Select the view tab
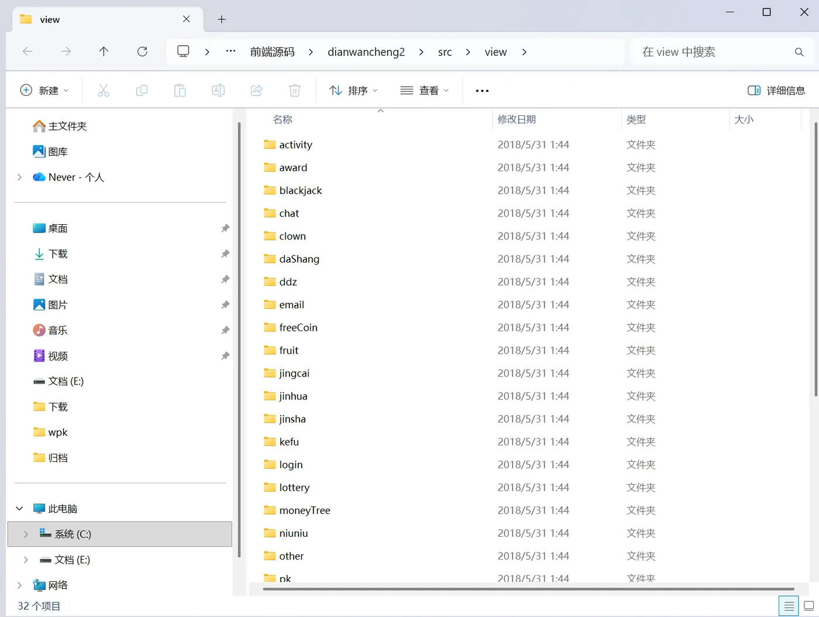The height and width of the screenshot is (617, 819). (108, 19)
